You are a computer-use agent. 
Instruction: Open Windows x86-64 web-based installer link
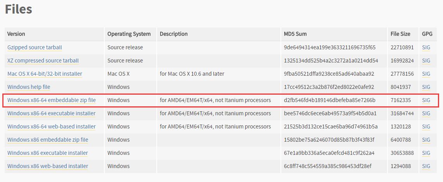51,127
